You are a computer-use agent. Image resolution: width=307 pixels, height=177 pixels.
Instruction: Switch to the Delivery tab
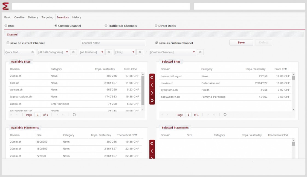pos(33,17)
